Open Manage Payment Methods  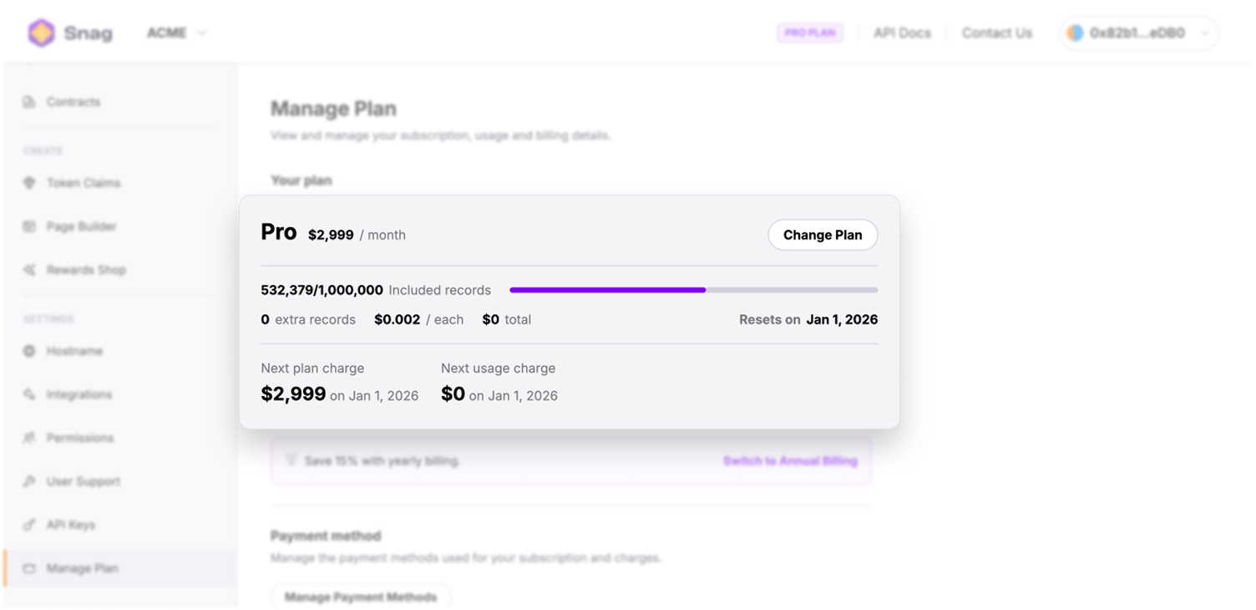(361, 597)
